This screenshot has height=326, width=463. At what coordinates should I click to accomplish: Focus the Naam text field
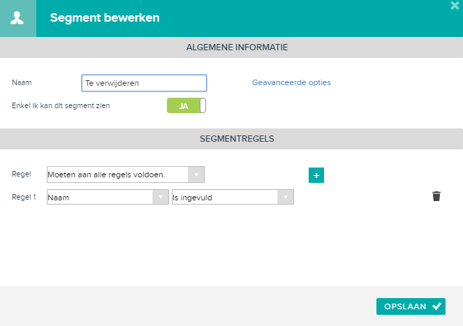click(x=144, y=83)
